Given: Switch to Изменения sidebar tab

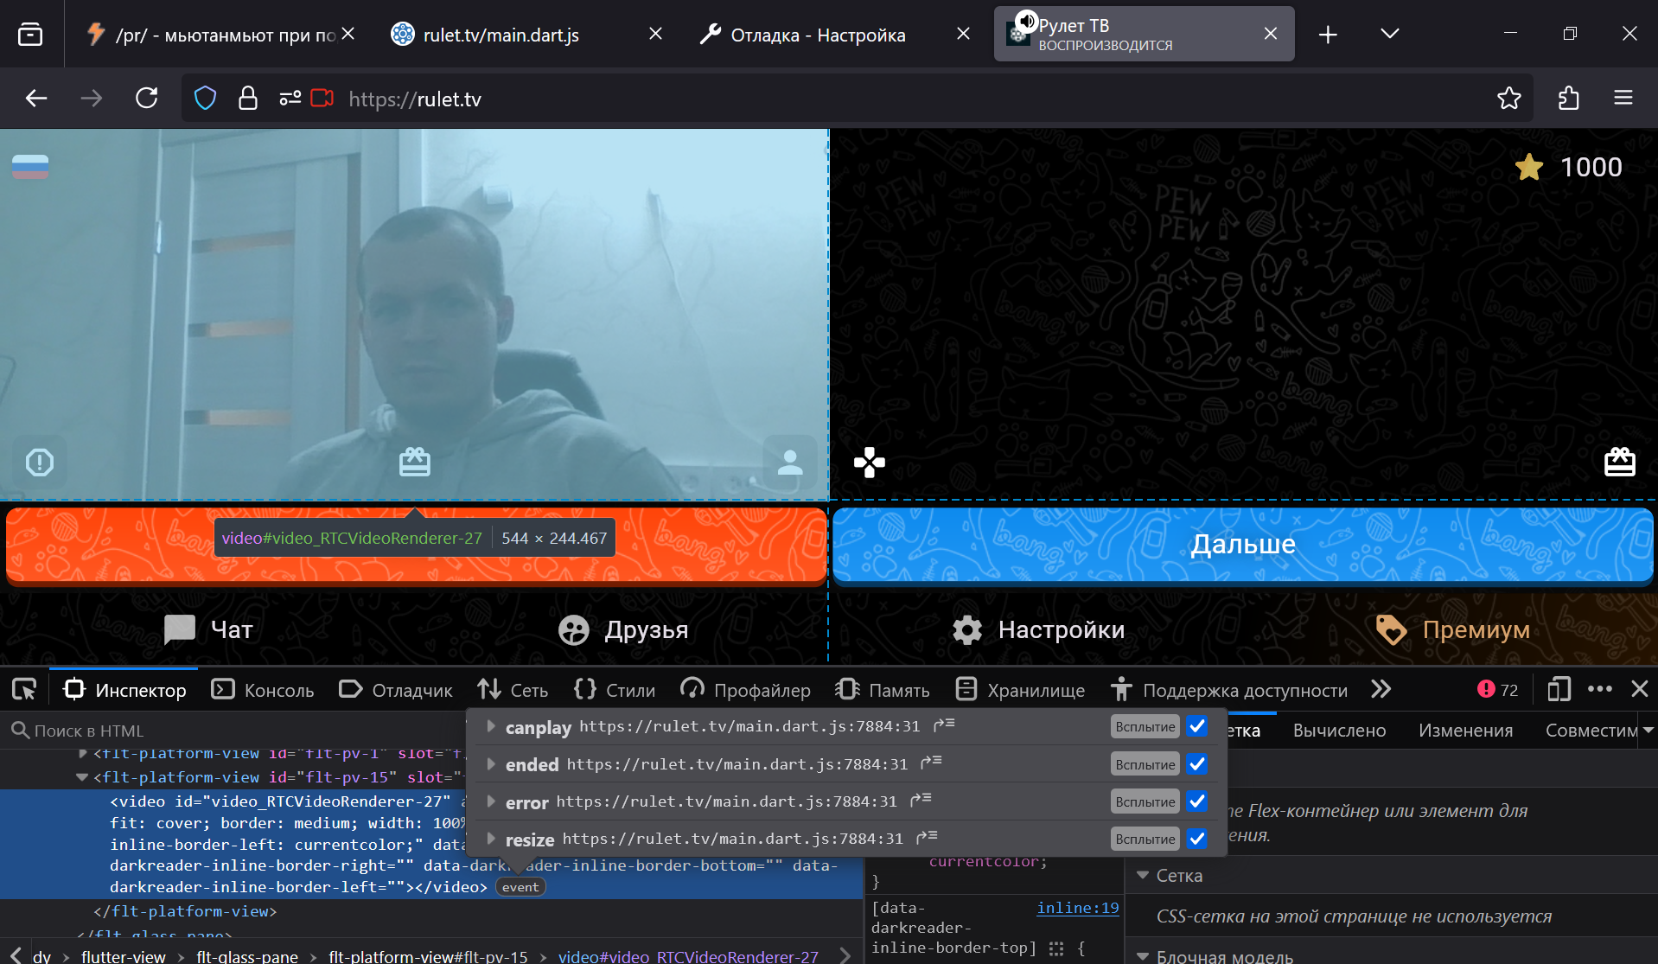Looking at the screenshot, I should click(x=1465, y=731).
